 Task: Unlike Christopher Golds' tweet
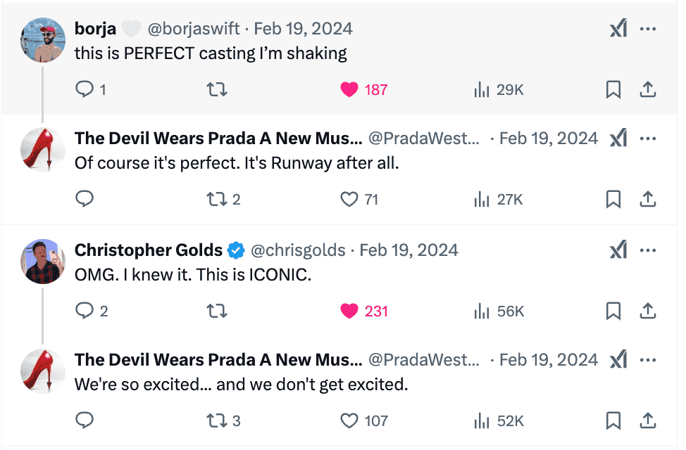[x=349, y=311]
